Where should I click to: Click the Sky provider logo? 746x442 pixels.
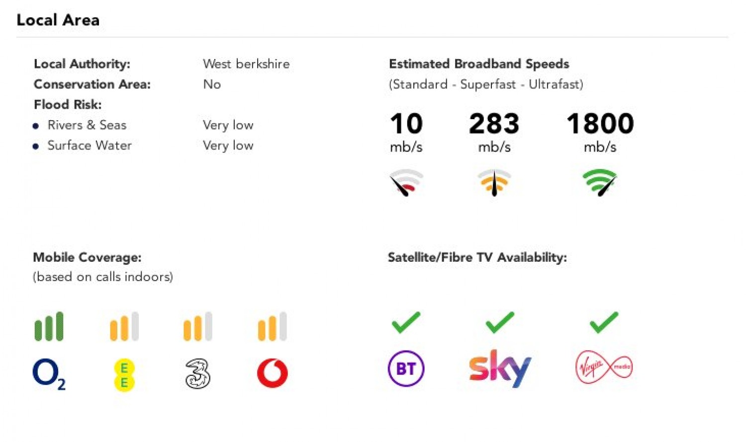[500, 368]
